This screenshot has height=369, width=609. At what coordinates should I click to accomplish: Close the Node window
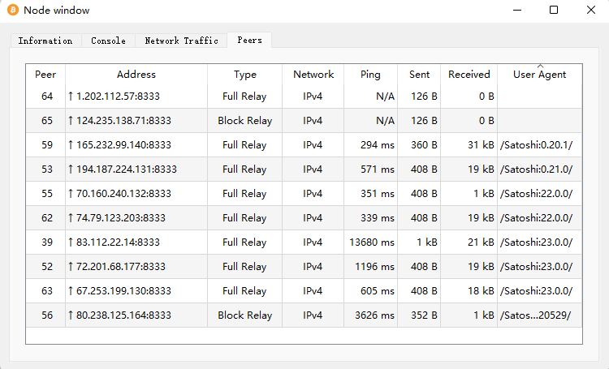(x=591, y=10)
